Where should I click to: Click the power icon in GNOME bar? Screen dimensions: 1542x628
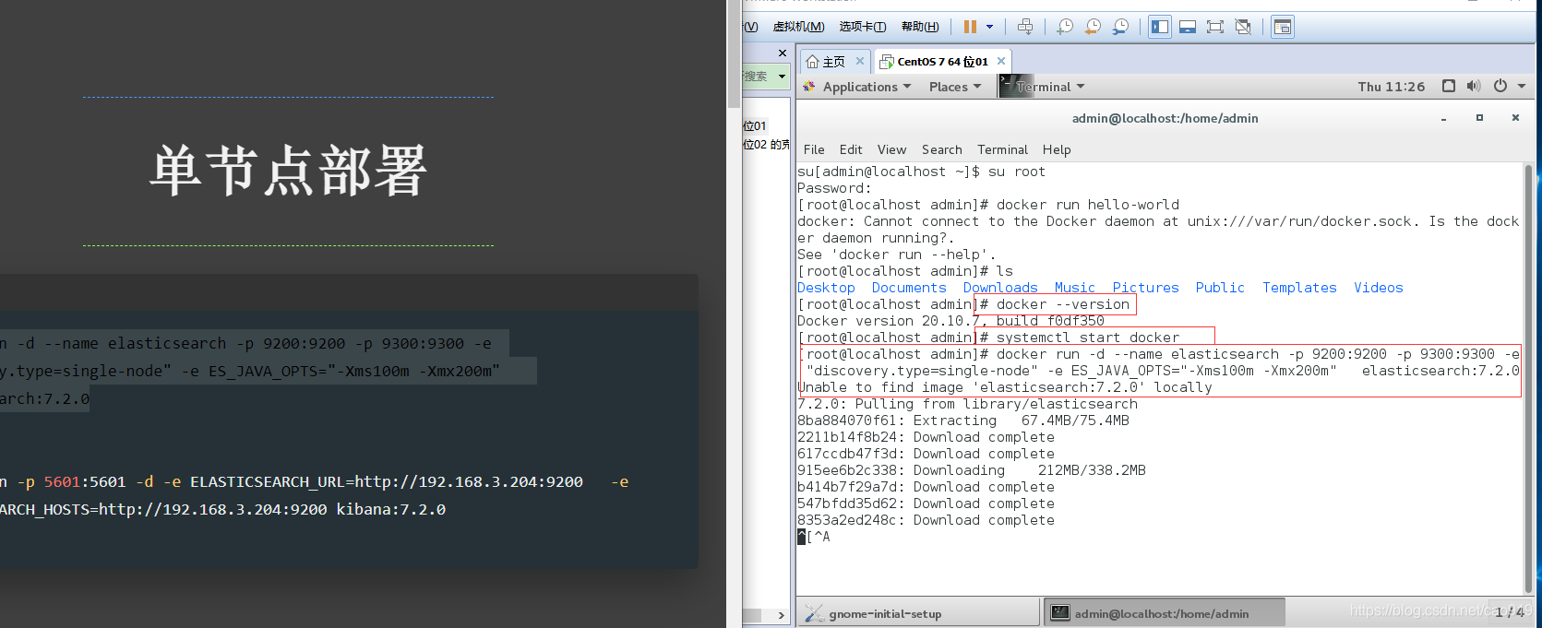(1500, 86)
